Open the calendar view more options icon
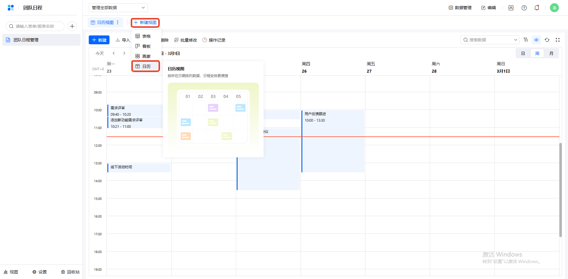The height and width of the screenshot is (279, 568). coord(118,22)
